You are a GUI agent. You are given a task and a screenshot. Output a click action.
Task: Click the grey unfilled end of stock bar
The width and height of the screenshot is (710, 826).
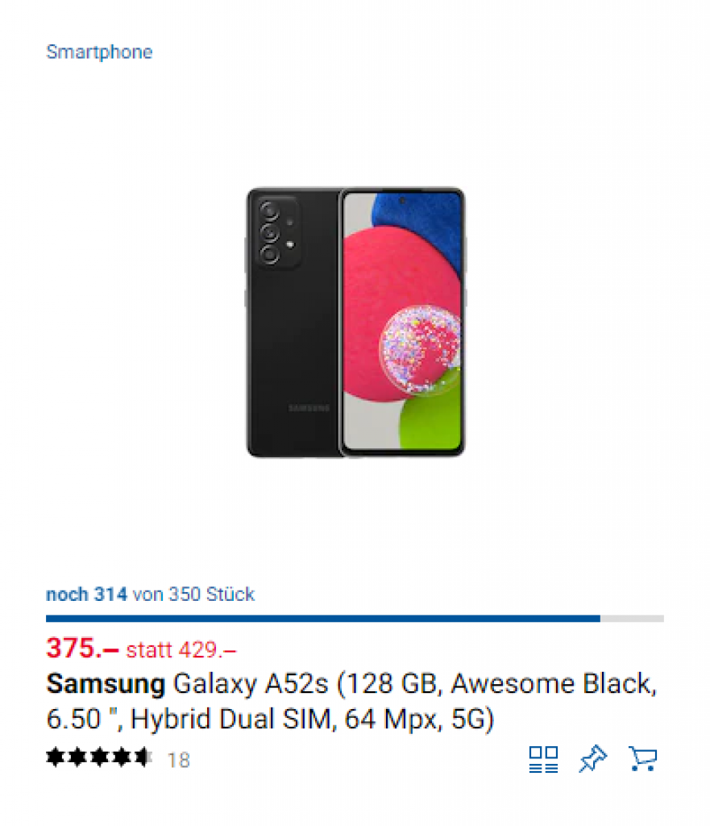(632, 619)
